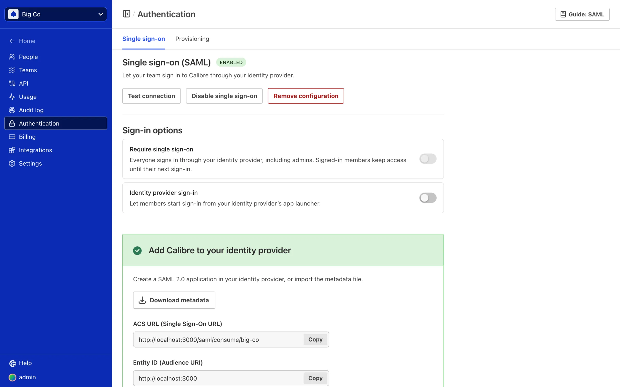Click the Big Co logo icon

click(x=13, y=14)
